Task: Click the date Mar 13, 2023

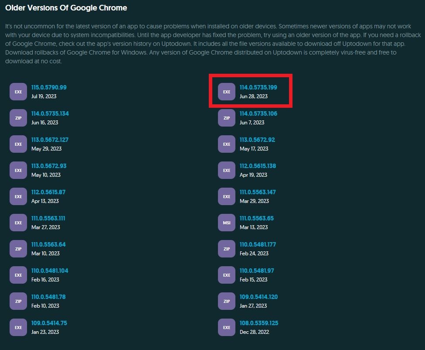Action: pyautogui.click(x=254, y=227)
